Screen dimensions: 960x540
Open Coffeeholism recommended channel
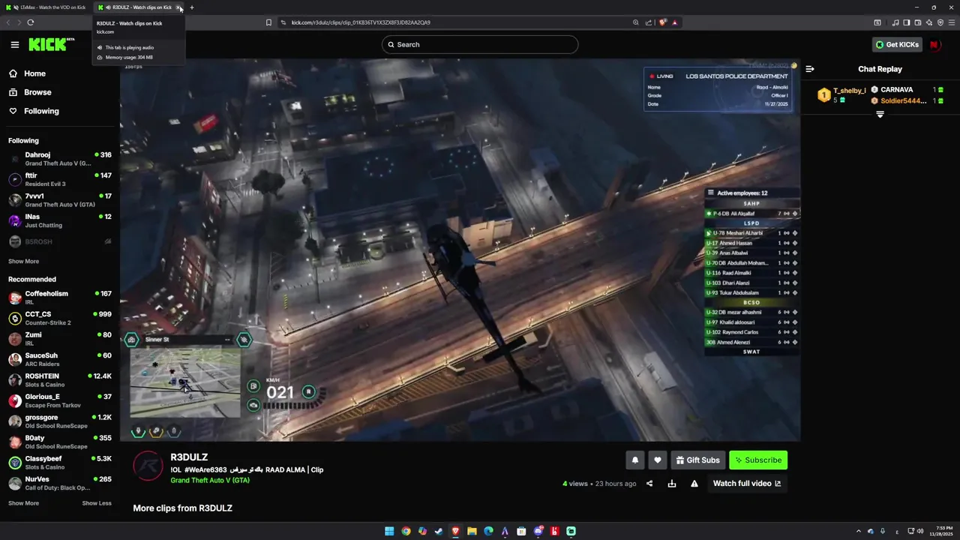pos(60,298)
